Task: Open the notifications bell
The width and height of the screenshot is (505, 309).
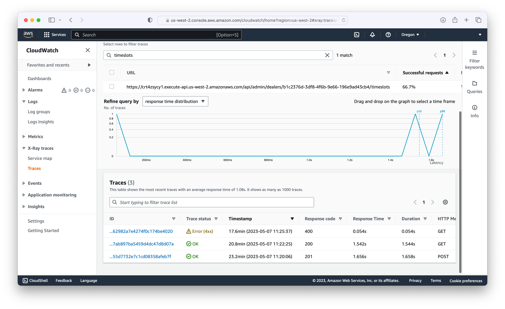Action: pyautogui.click(x=372, y=35)
